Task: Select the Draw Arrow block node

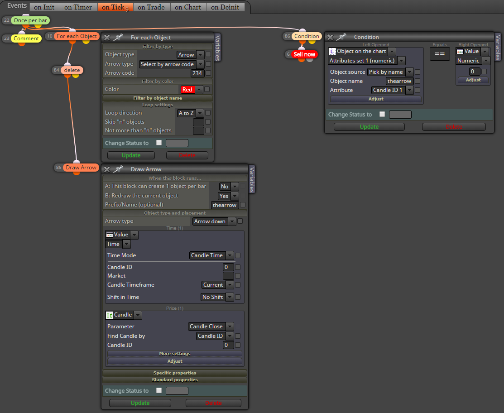Action: tap(81, 168)
